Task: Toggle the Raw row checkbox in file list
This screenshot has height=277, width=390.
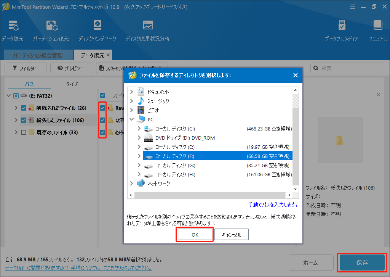Action: 102,108
